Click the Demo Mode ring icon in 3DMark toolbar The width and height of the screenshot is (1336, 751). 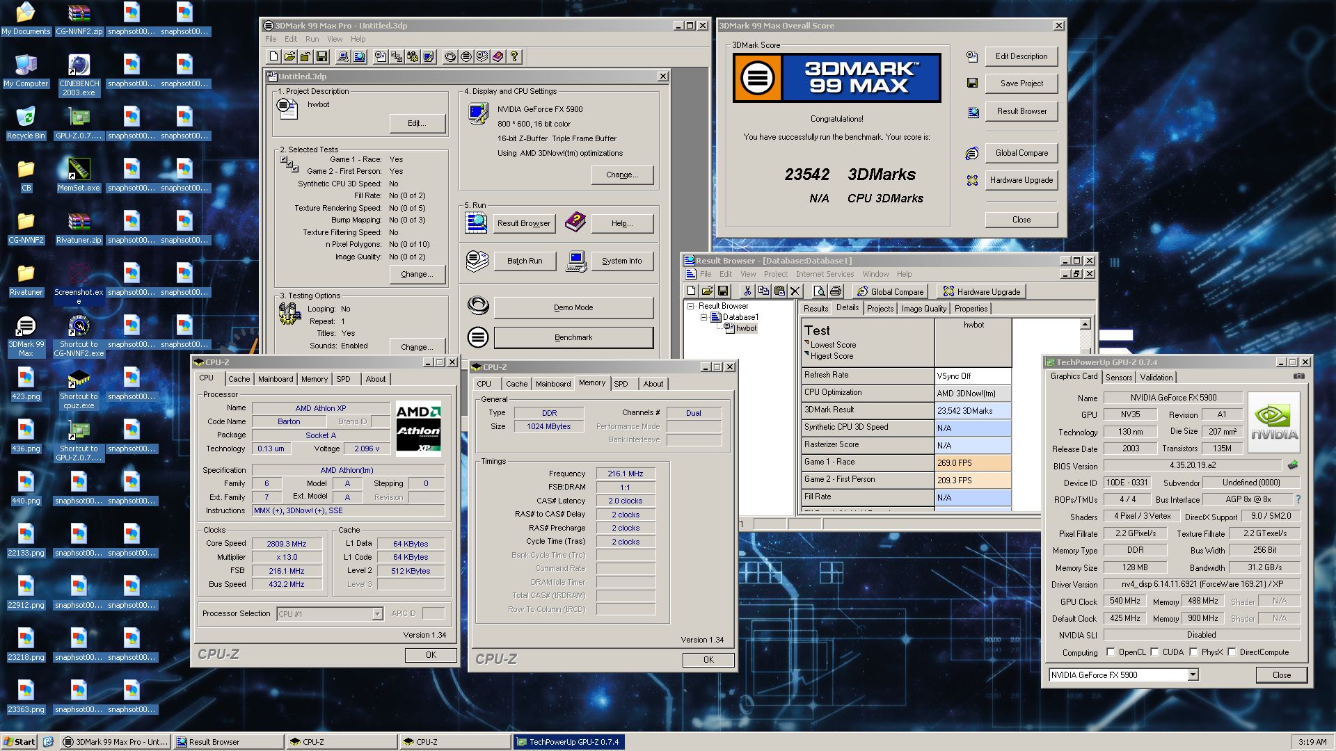[x=450, y=56]
